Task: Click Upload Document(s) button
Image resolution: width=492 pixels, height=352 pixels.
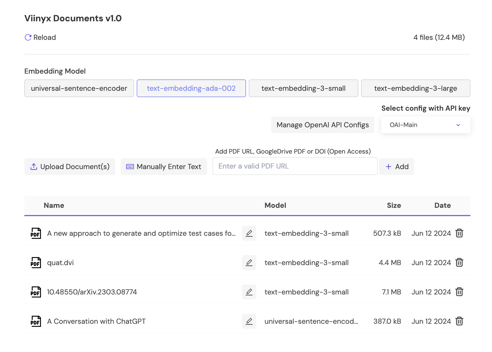Action: (x=70, y=167)
